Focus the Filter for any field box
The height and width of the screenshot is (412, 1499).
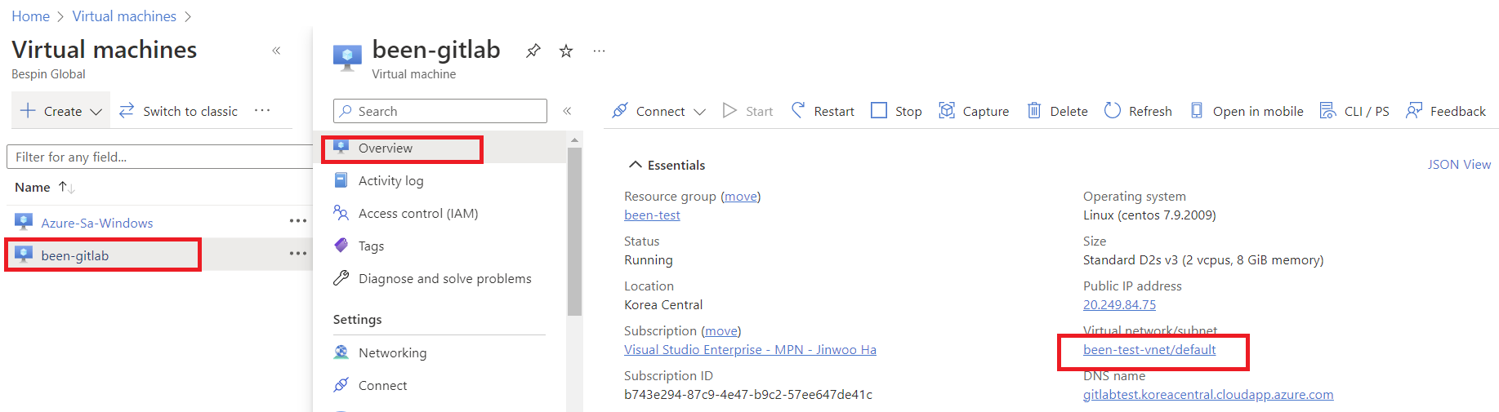pyautogui.click(x=160, y=157)
